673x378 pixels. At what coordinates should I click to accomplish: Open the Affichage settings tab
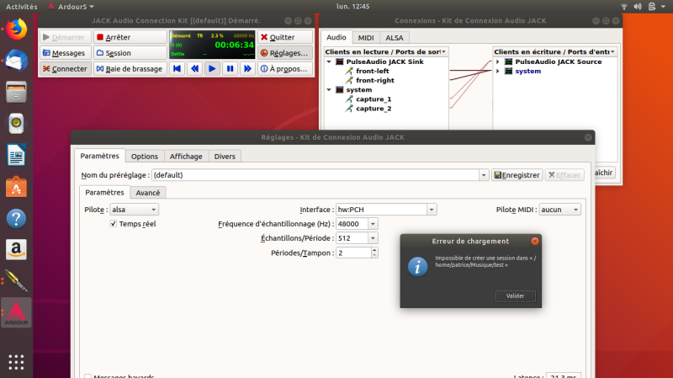click(x=186, y=157)
